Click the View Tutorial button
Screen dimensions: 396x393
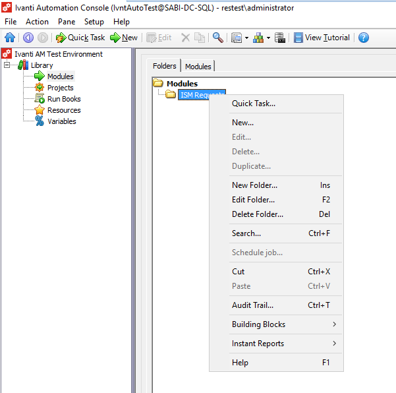pos(322,38)
